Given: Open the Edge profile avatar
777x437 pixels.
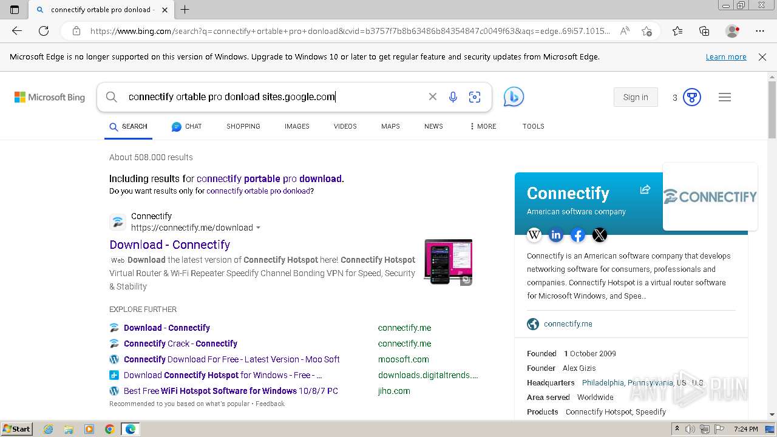Looking at the screenshot, I should tap(732, 31).
